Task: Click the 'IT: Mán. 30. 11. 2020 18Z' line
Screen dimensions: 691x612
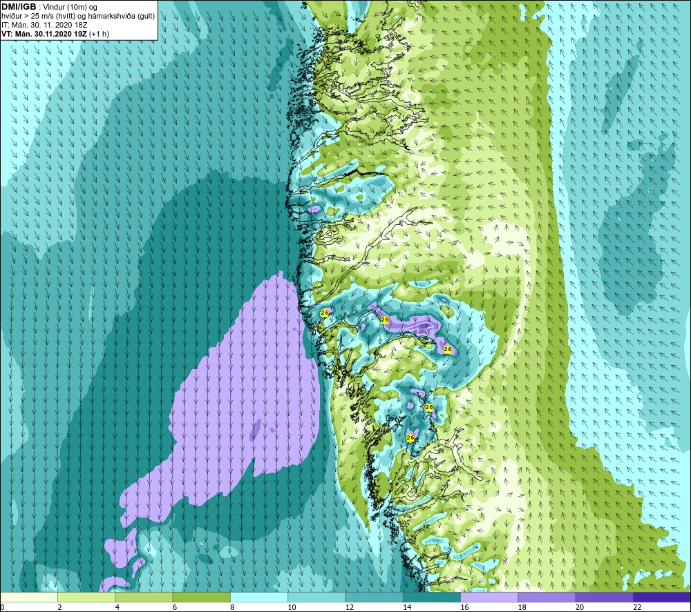Action: [x=44, y=25]
